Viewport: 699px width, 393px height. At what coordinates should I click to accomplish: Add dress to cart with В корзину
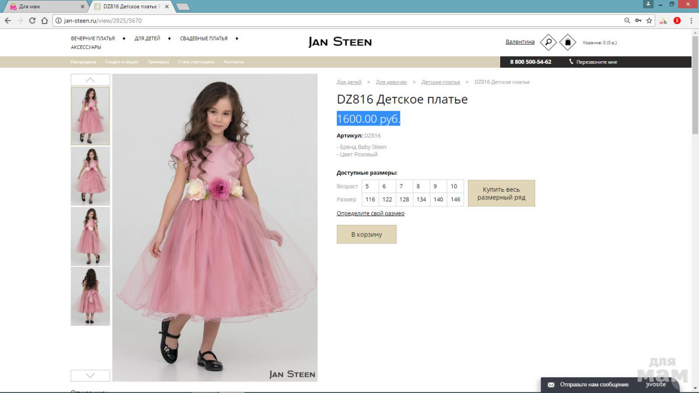pyautogui.click(x=366, y=234)
